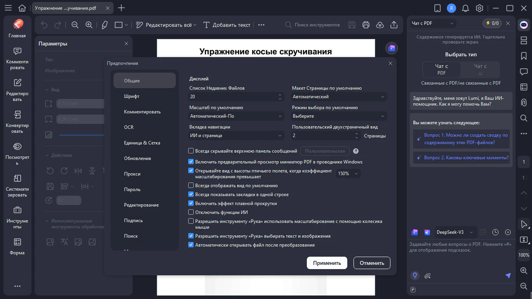This screenshot has width=532, height=299.
Task: Open the Посмотреть view tool
Action: (x=17, y=154)
